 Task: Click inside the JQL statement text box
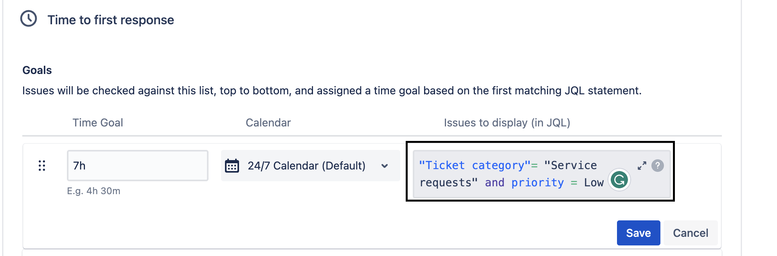(x=542, y=174)
